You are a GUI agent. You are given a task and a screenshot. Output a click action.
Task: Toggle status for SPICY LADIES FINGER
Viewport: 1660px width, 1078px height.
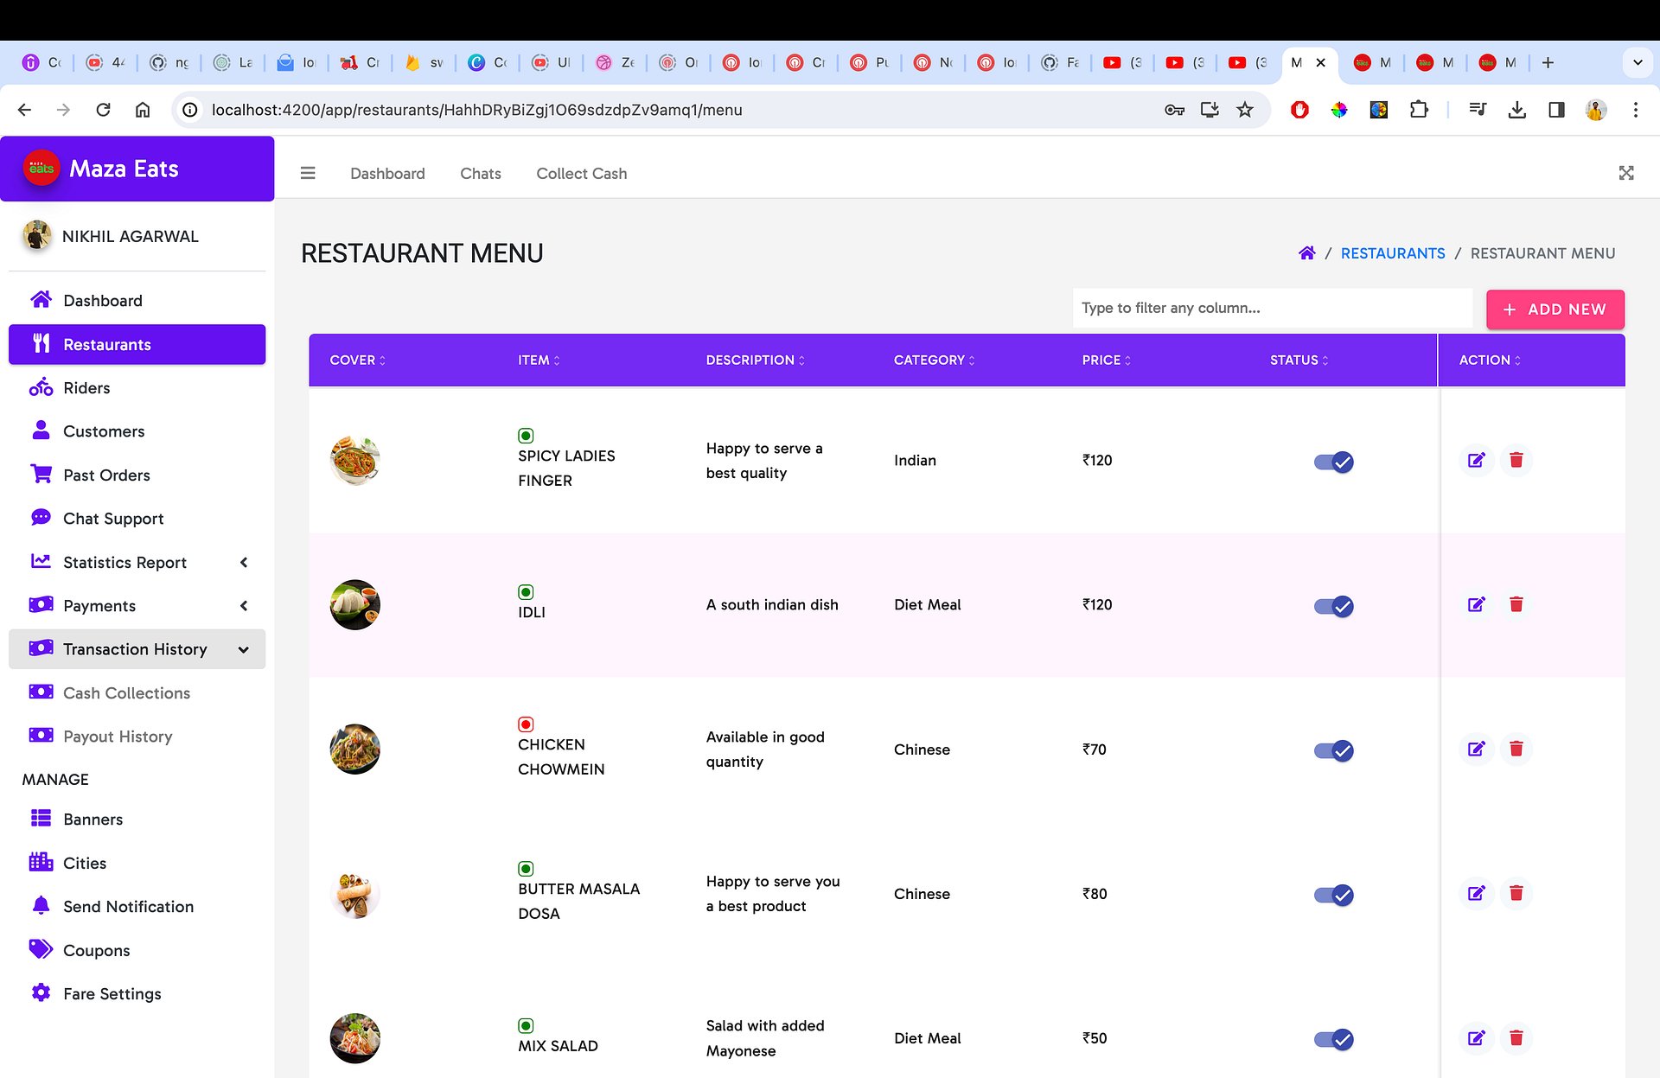coord(1333,462)
